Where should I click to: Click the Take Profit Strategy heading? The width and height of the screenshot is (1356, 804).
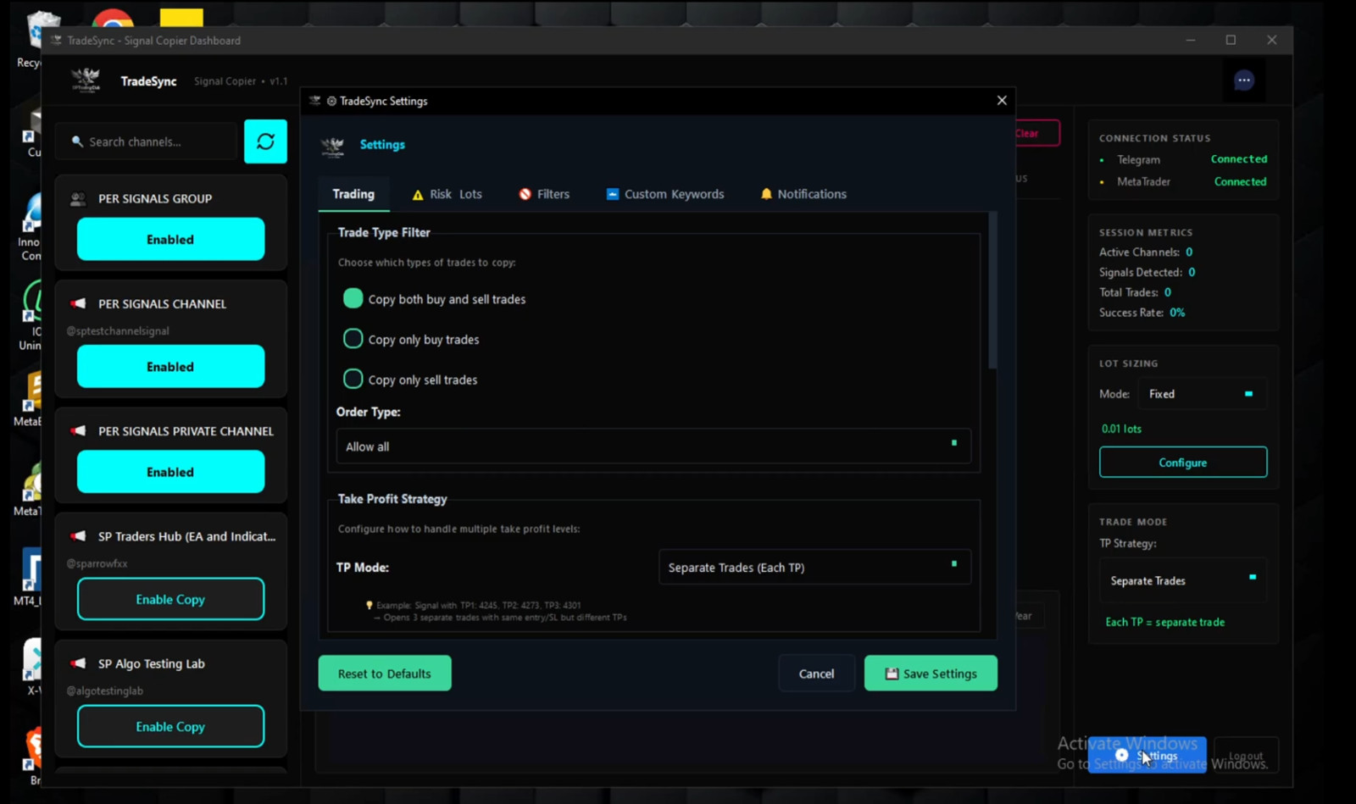pos(392,499)
